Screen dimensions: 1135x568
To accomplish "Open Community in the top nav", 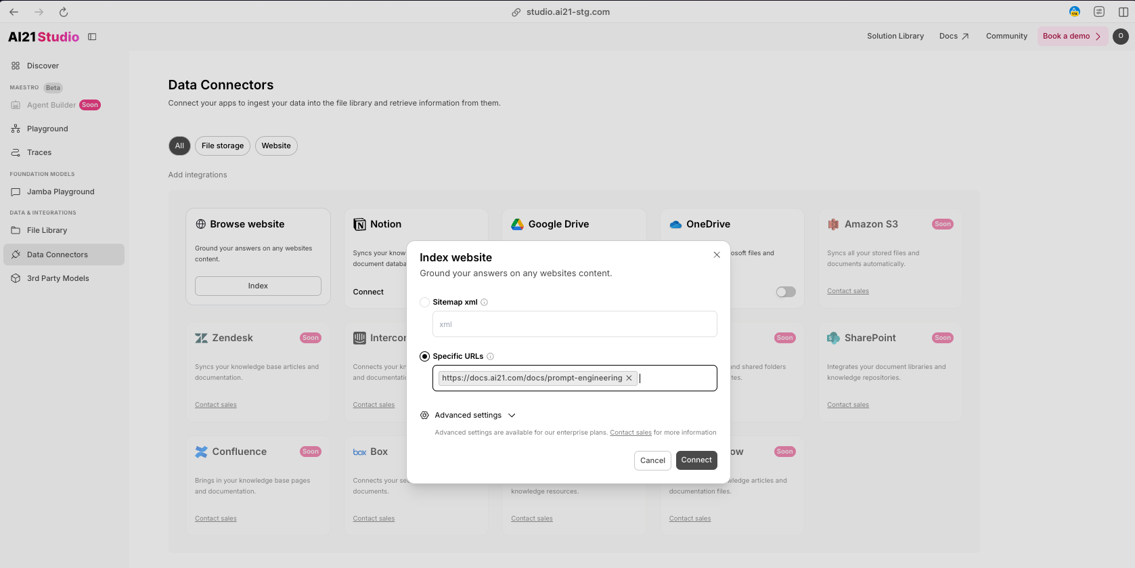I will (1006, 37).
